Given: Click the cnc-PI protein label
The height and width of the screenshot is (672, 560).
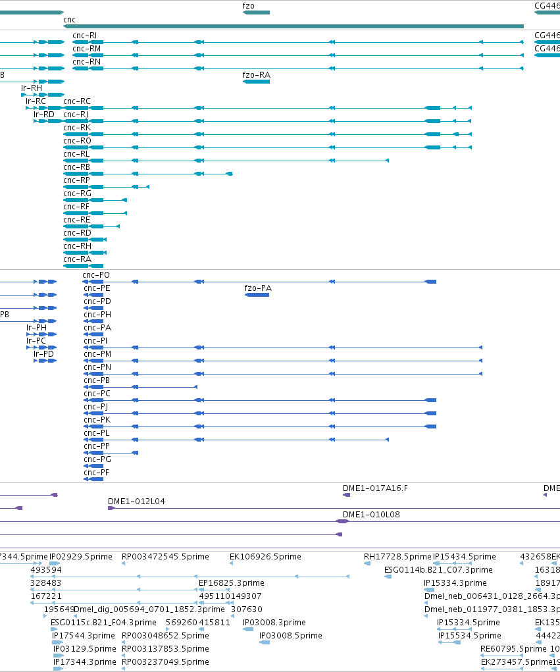Looking at the screenshot, I should click(x=95, y=341).
